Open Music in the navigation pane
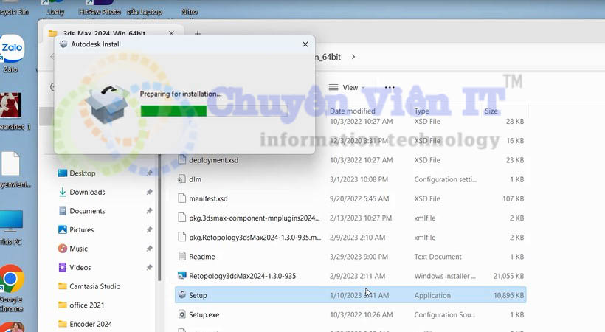The image size is (605, 332). click(78, 249)
